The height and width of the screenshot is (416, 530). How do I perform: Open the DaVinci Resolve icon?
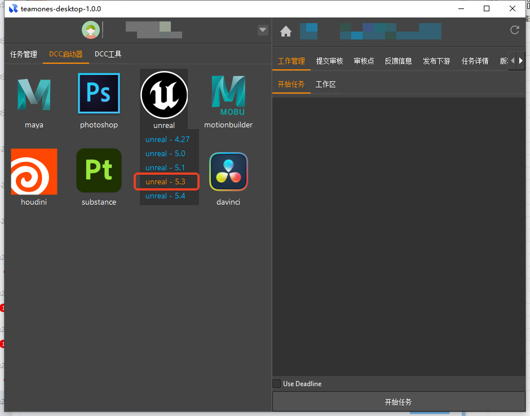pos(228,171)
